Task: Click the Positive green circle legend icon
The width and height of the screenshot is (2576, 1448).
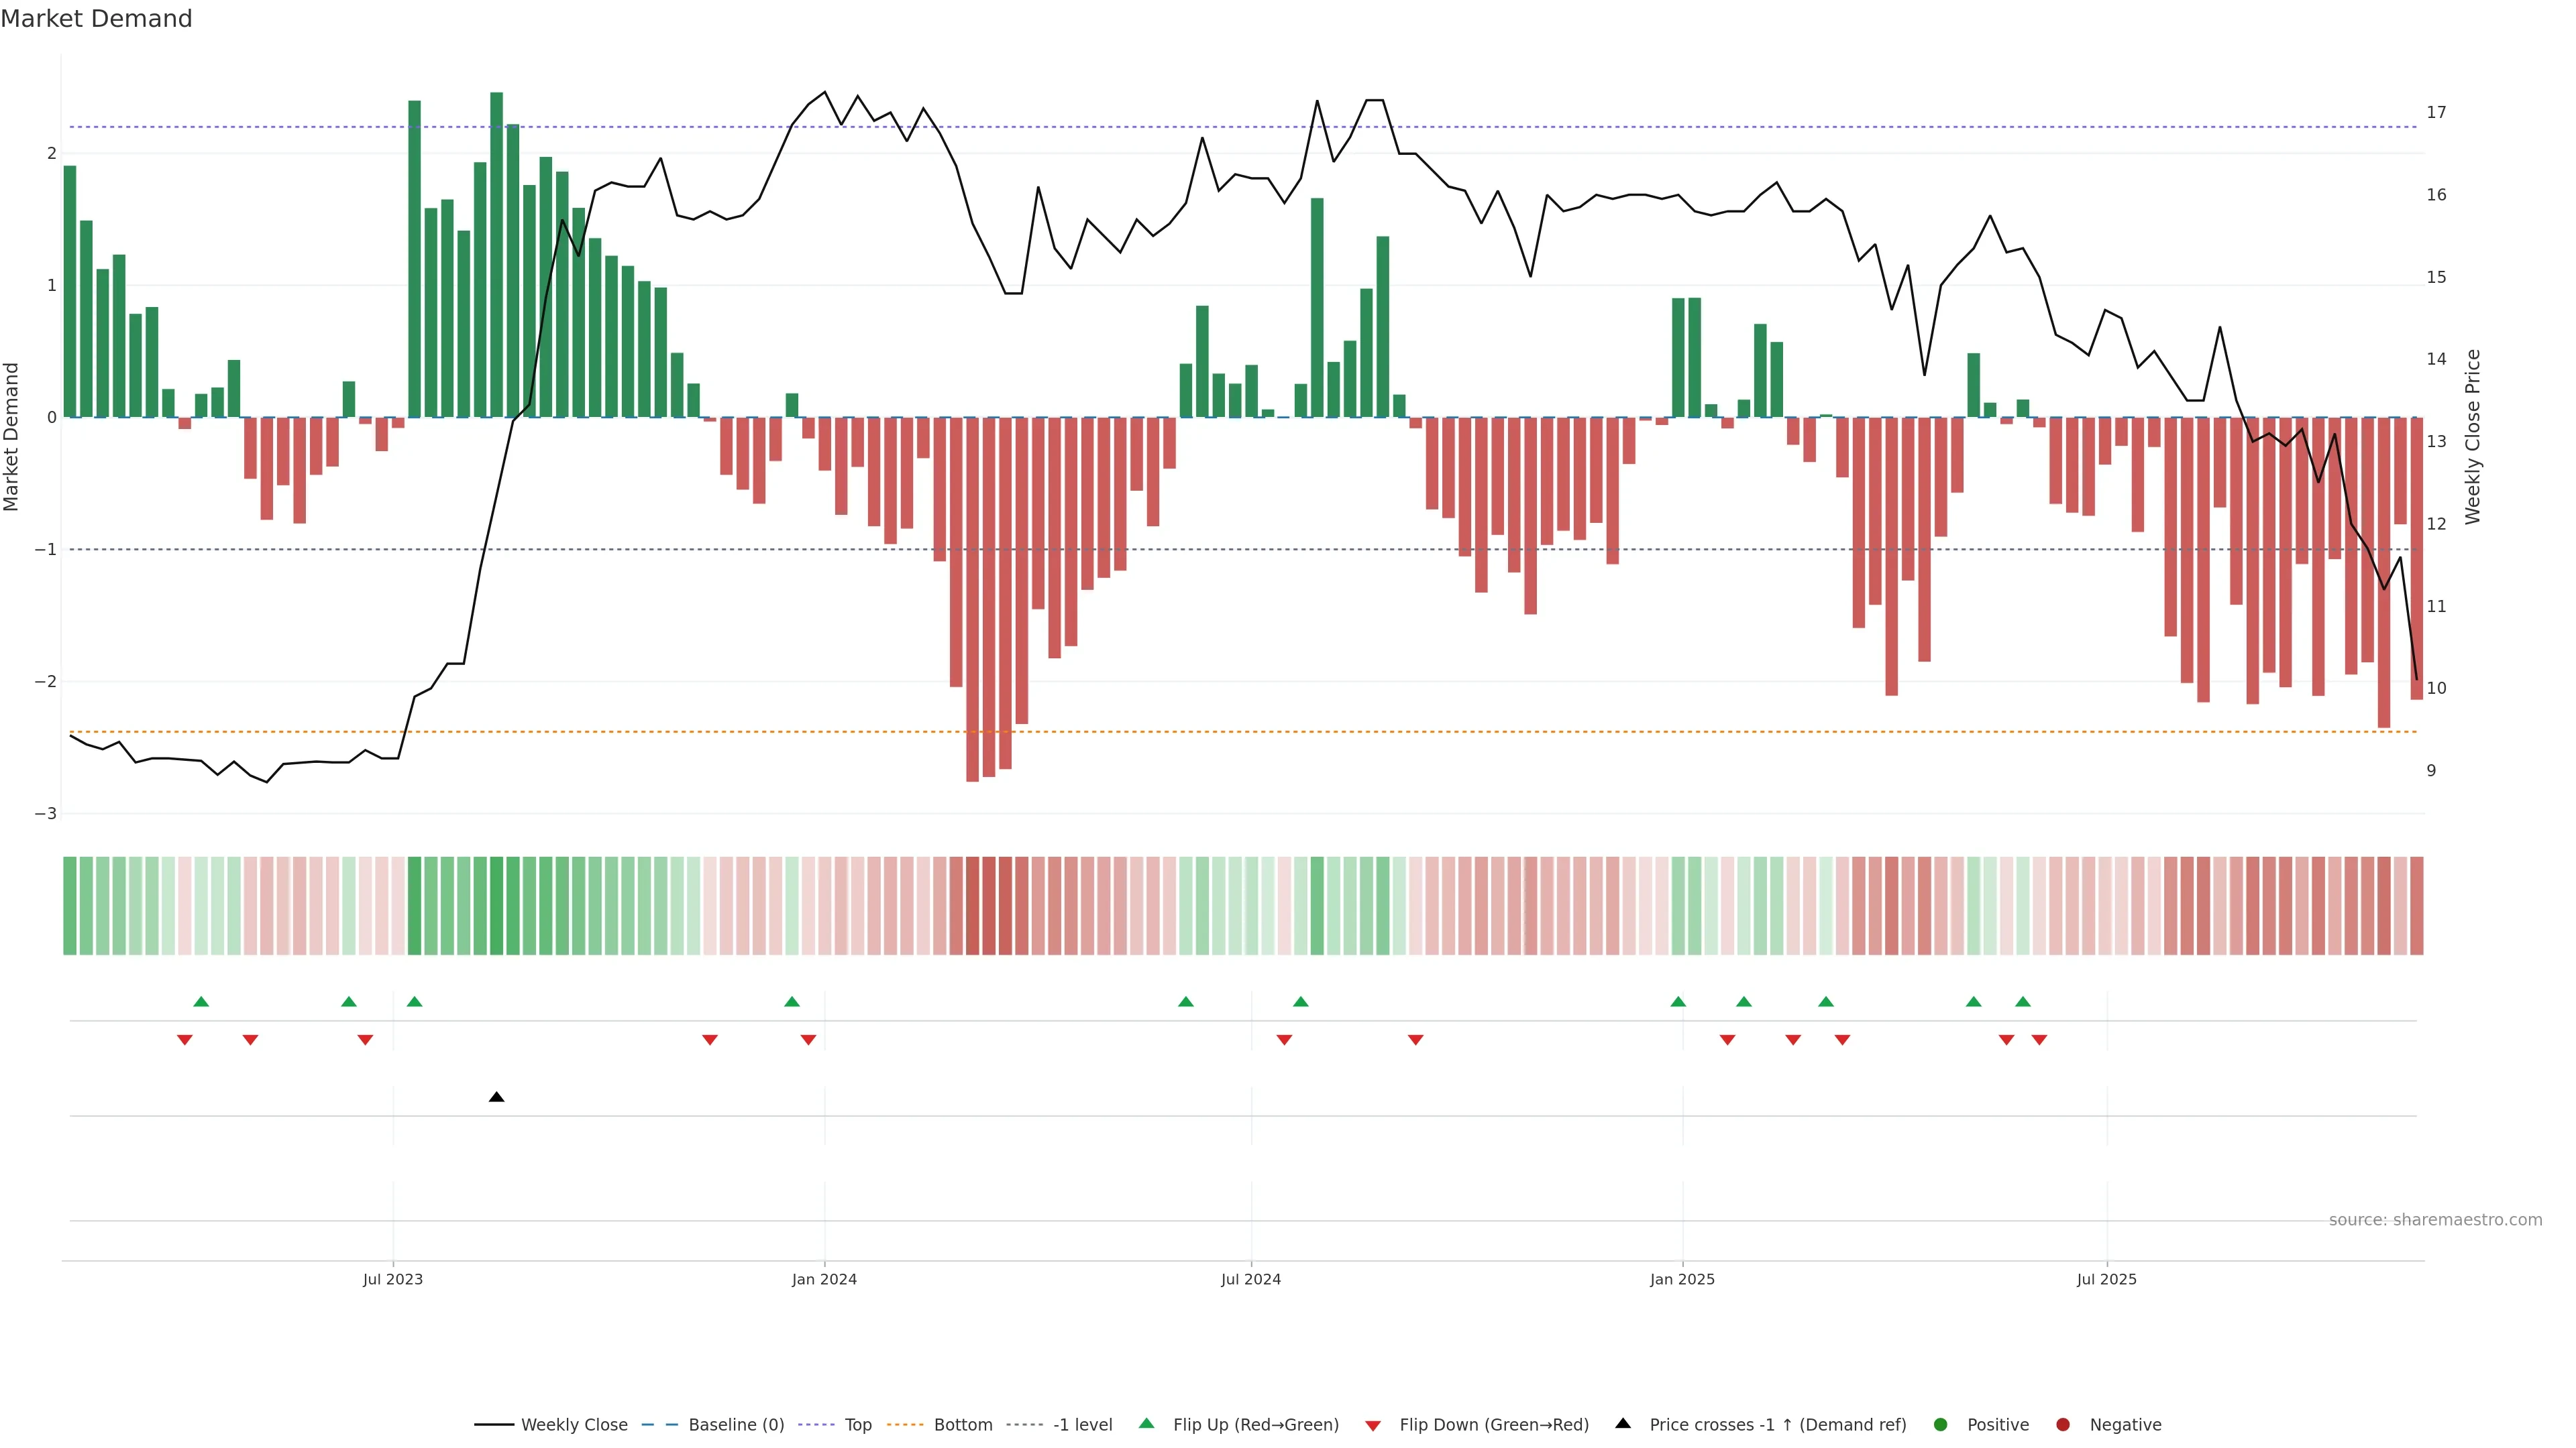Action: click(x=1941, y=1425)
